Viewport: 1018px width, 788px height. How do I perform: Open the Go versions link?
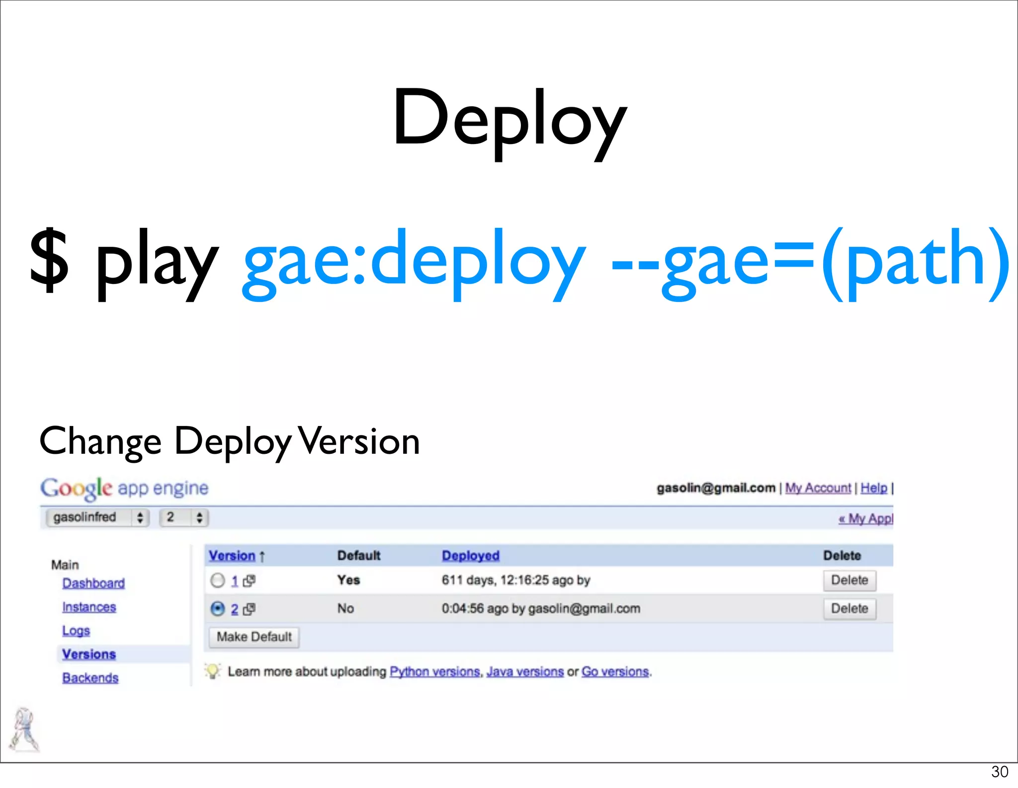[615, 671]
